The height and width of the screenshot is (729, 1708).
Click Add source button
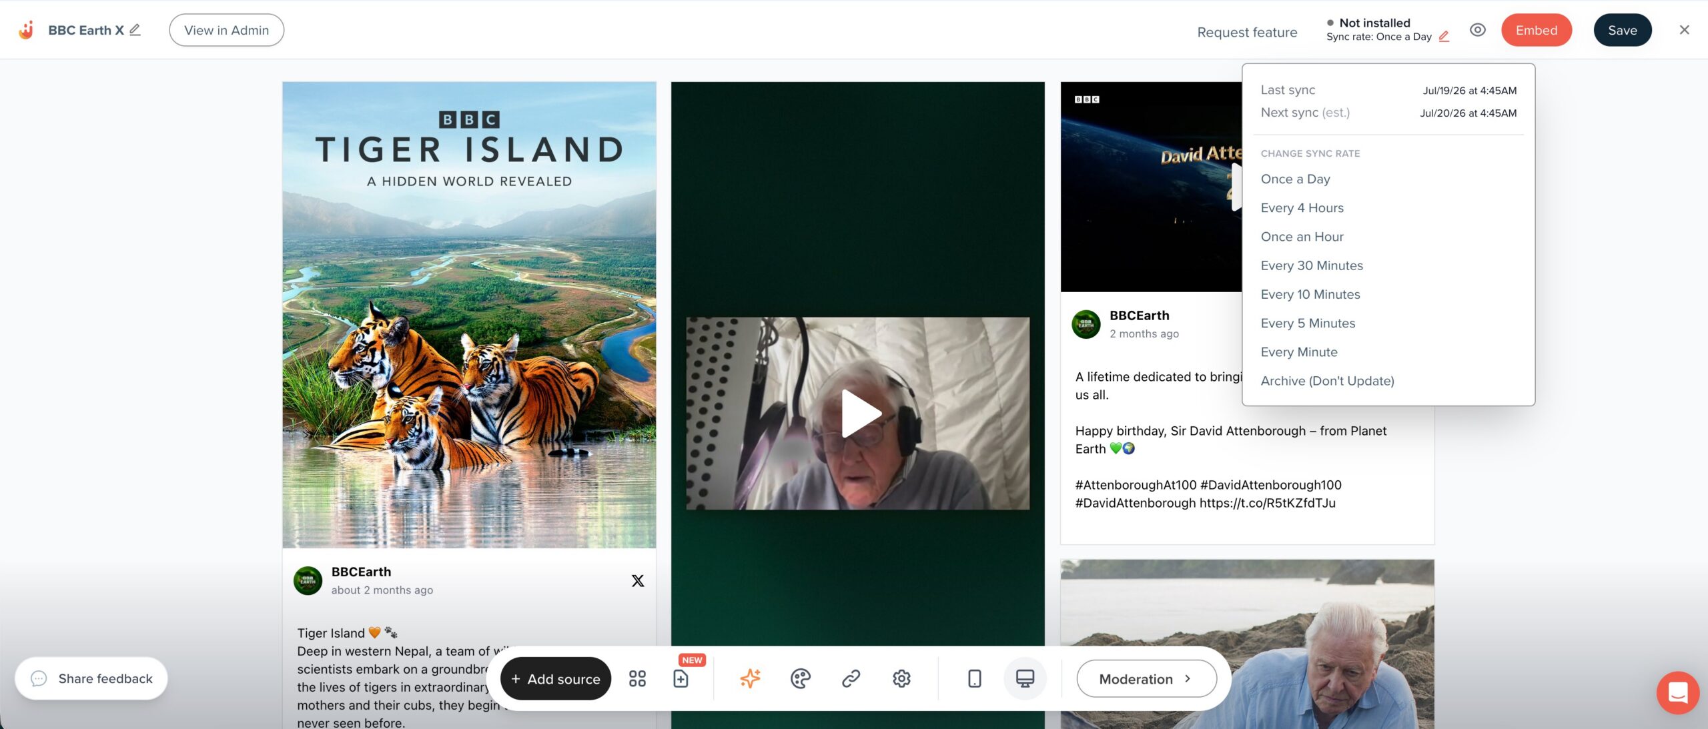556,678
